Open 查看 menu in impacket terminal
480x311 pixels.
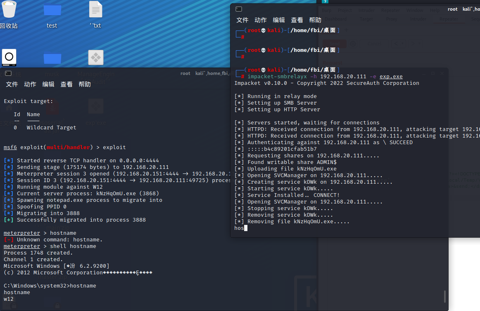[x=297, y=20]
